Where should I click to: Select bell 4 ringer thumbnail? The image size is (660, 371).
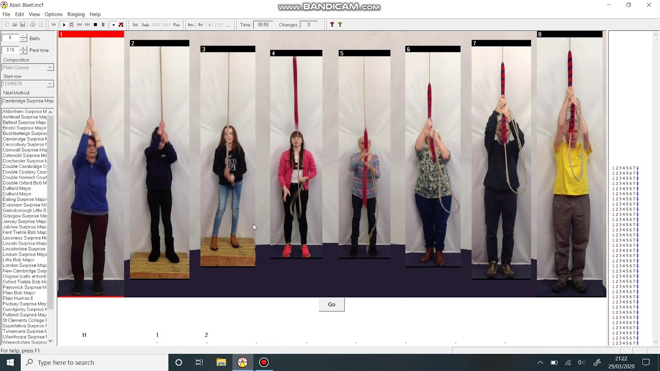296,154
